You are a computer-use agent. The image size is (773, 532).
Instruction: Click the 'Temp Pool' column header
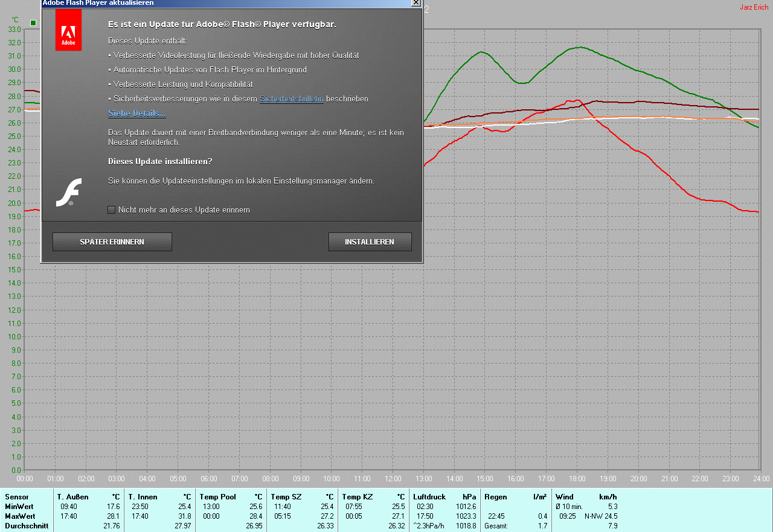217,497
